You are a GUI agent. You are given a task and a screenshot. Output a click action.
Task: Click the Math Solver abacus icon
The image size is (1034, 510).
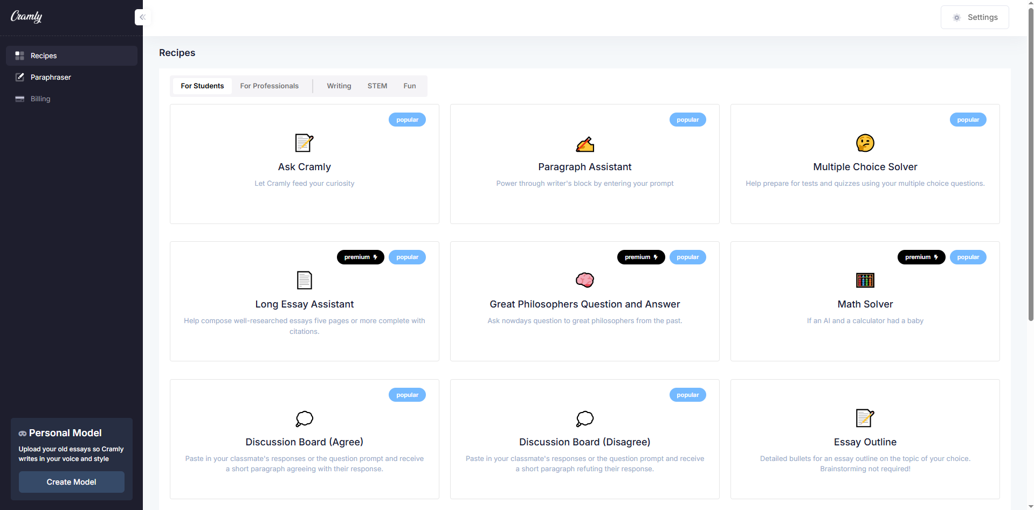click(x=865, y=280)
